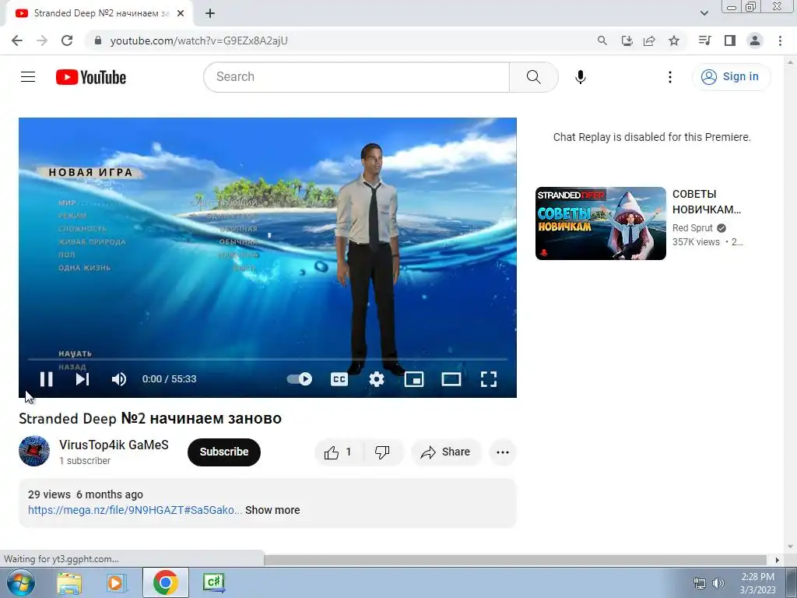This screenshot has height=598, width=797.
Task: Like this video
Action: click(x=339, y=452)
